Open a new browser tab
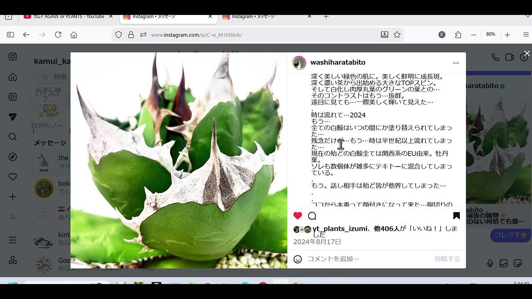Screen dimensions: 532x299 point(326,17)
